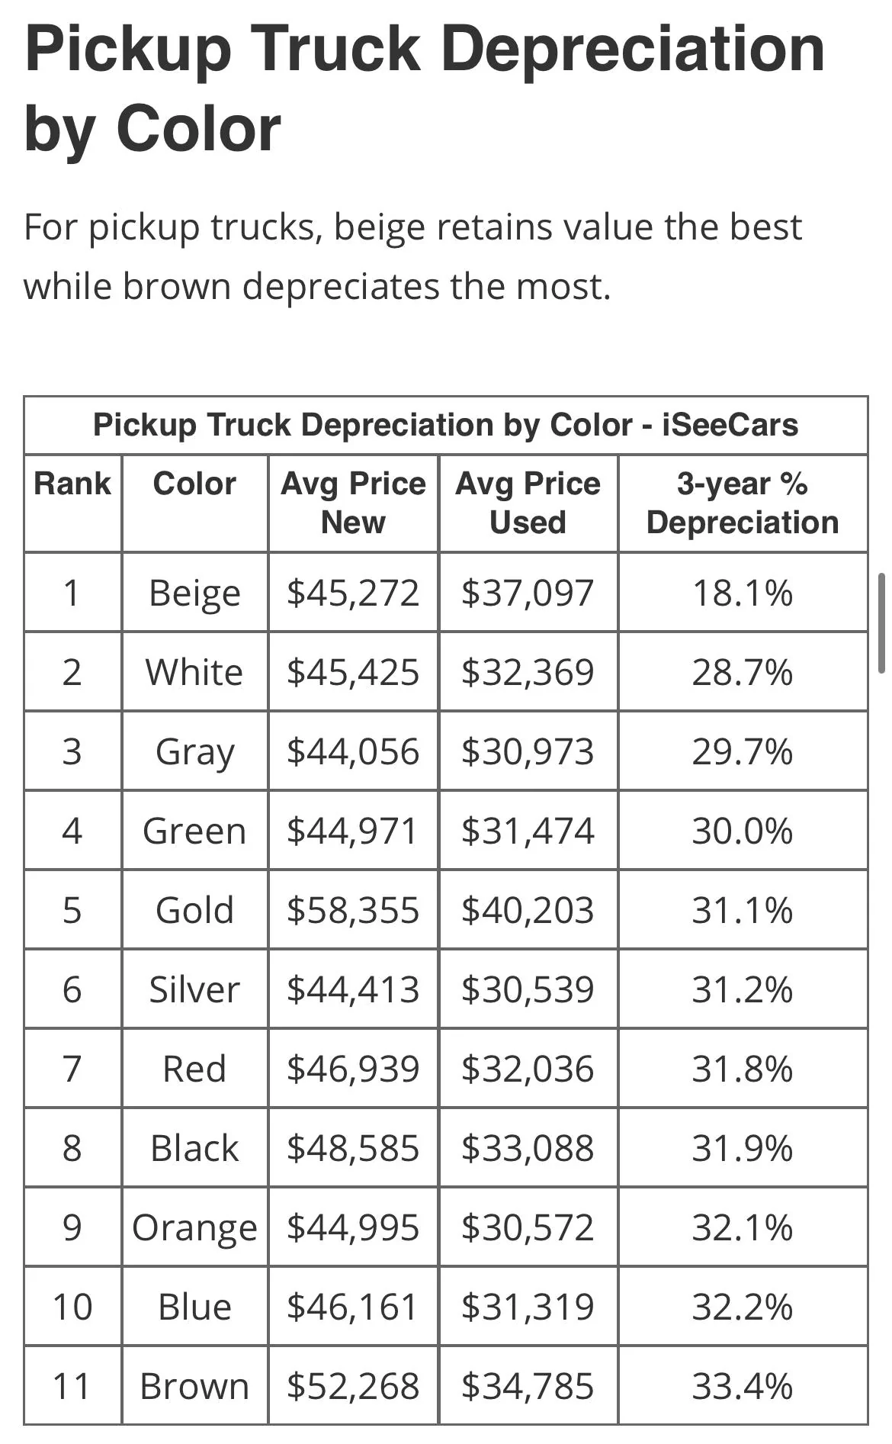Click Black's new price $48,585
The image size is (892, 1444).
353,1148
